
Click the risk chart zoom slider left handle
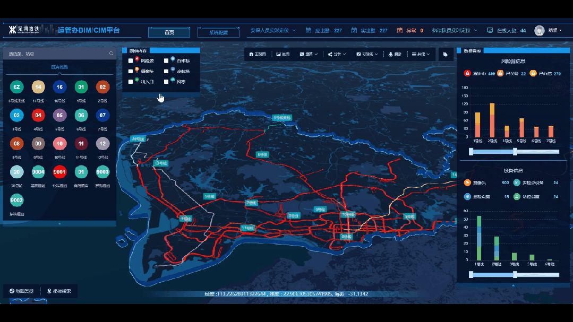pos(471,152)
